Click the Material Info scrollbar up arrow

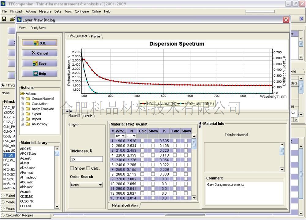click(x=282, y=145)
